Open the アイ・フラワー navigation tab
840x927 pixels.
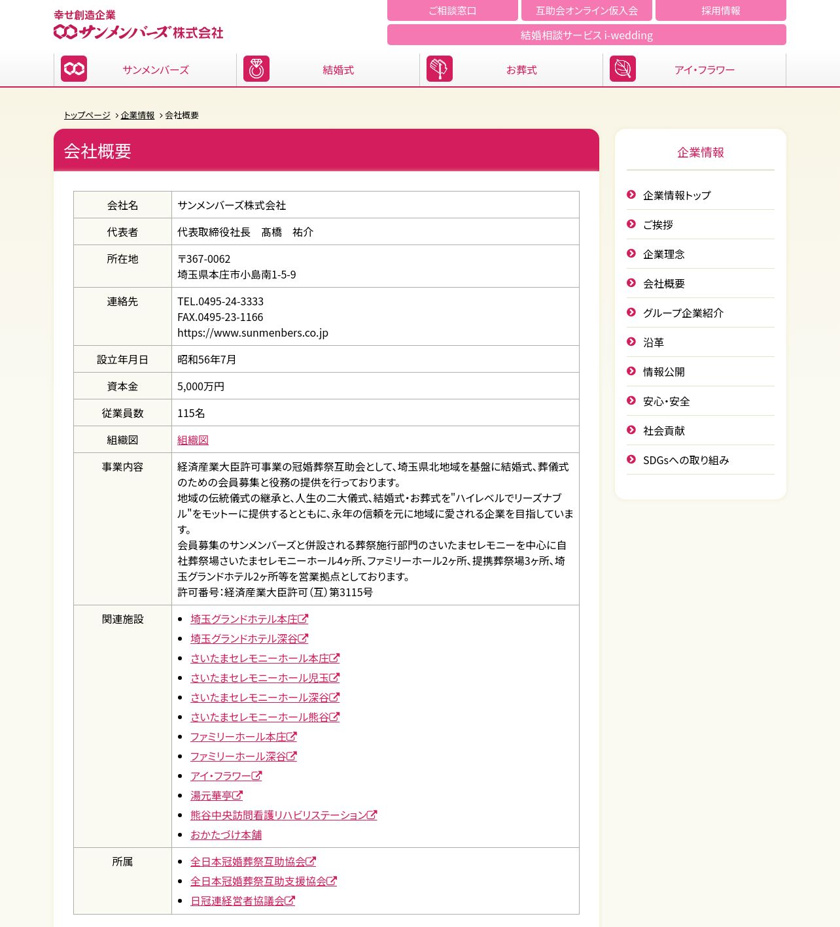tap(695, 69)
